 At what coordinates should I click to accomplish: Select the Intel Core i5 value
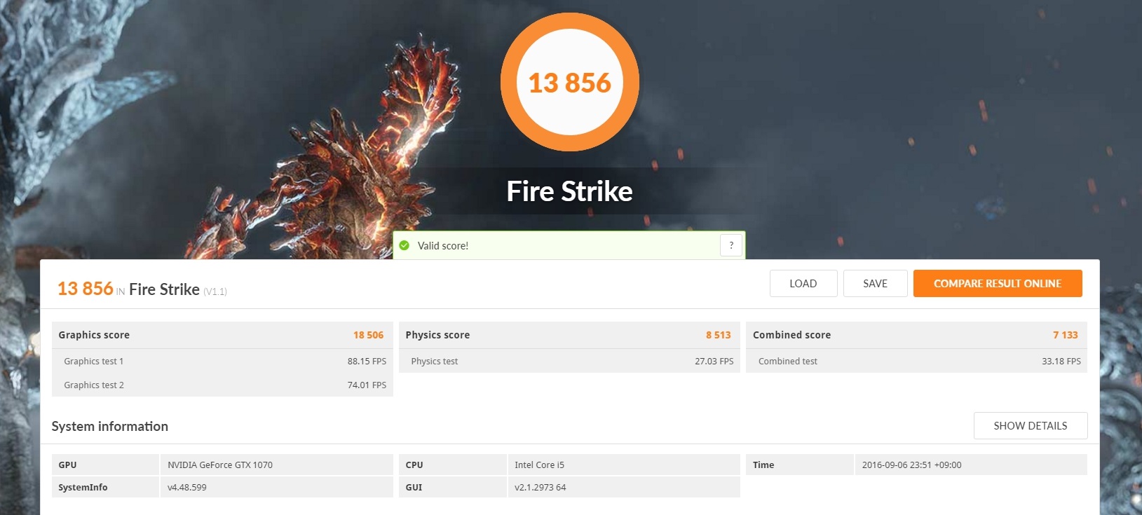539,465
